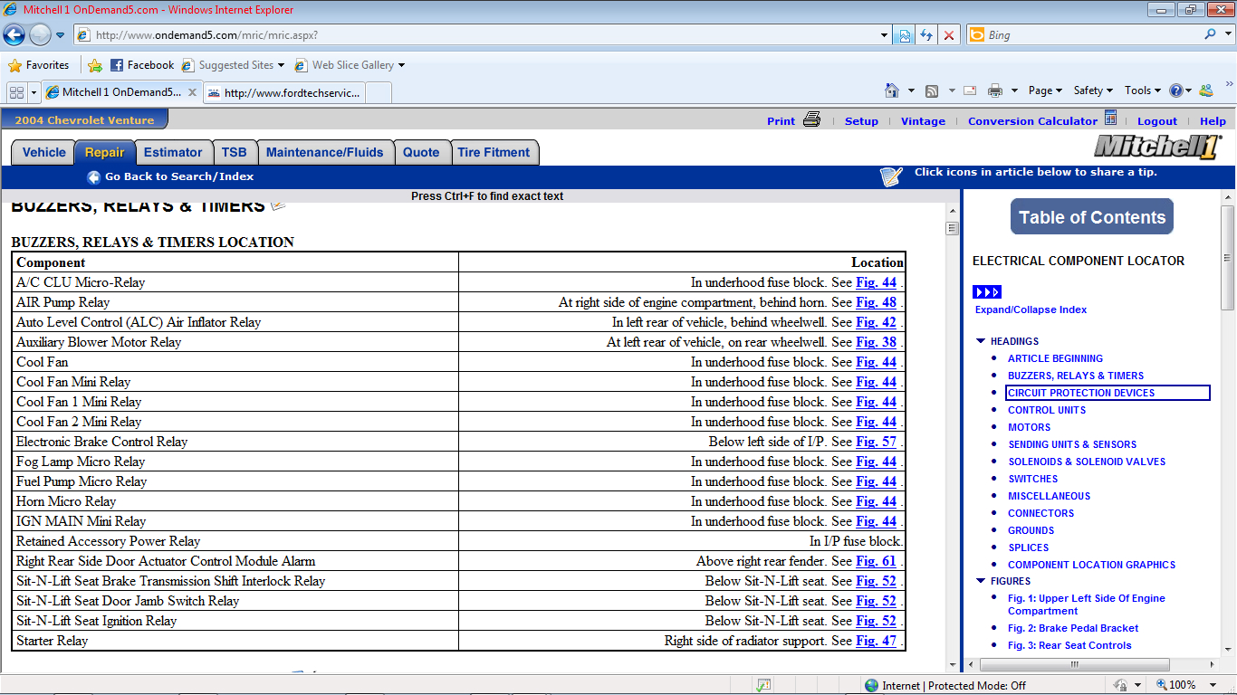Open the Recent Pages dropdown arrow
1237x695 pixels.
click(x=61, y=35)
